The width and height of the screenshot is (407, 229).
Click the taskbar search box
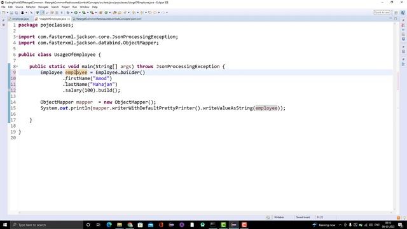coord(46,225)
